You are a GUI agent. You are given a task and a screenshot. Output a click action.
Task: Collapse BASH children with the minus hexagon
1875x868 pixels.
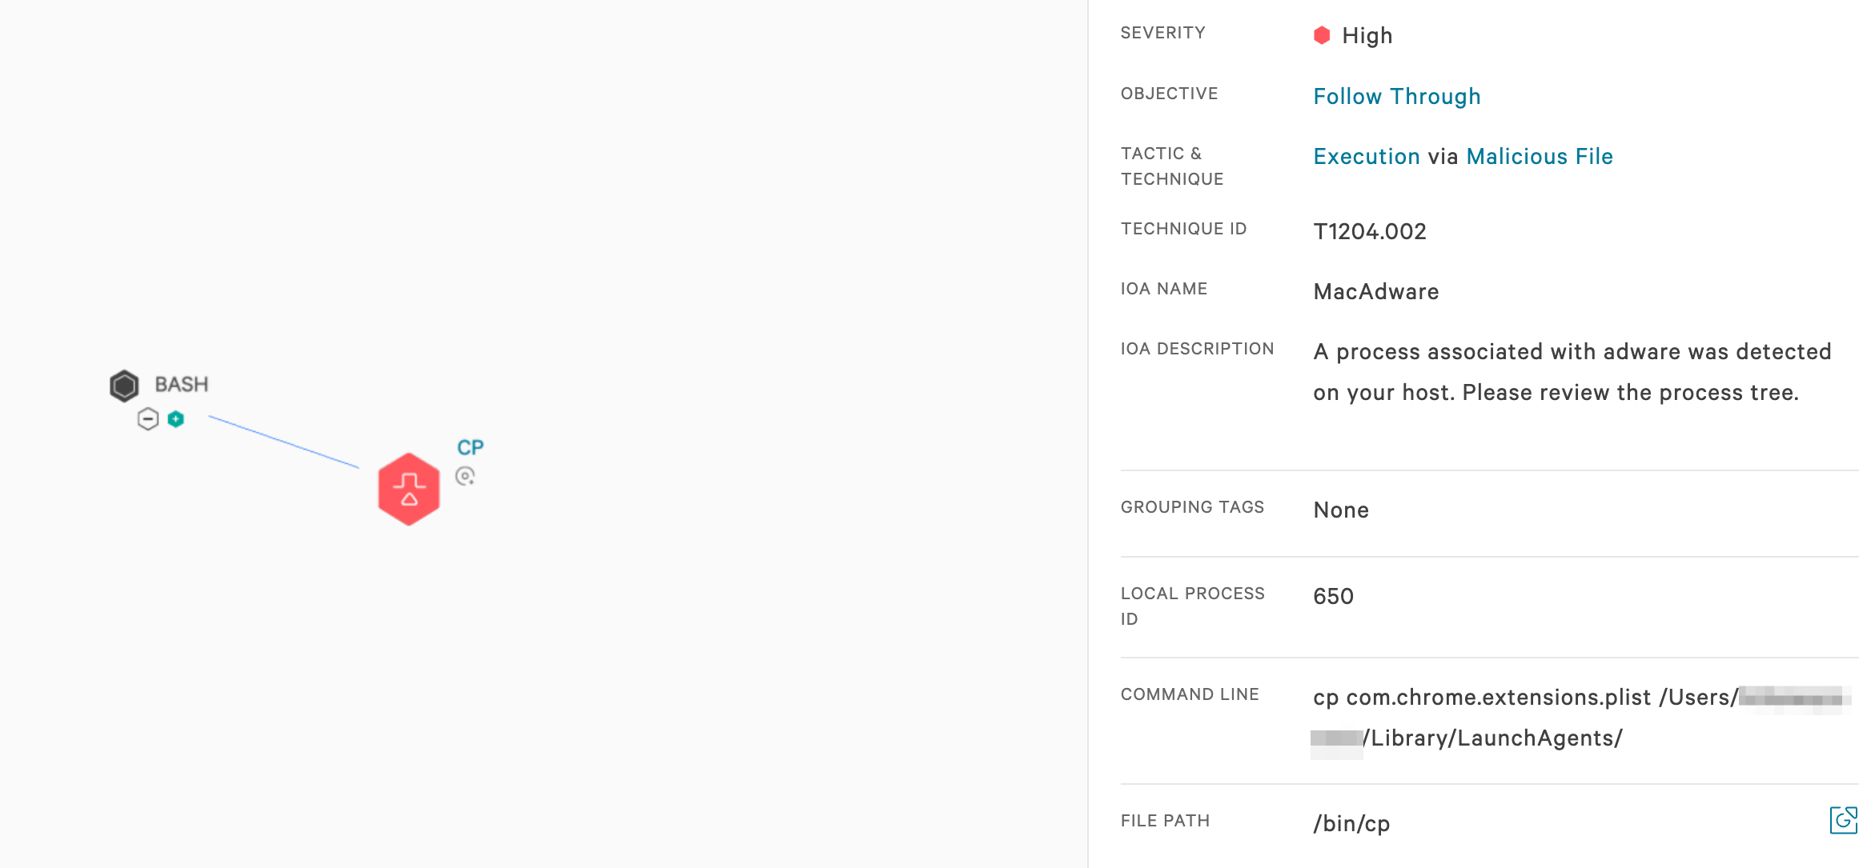pos(148,418)
